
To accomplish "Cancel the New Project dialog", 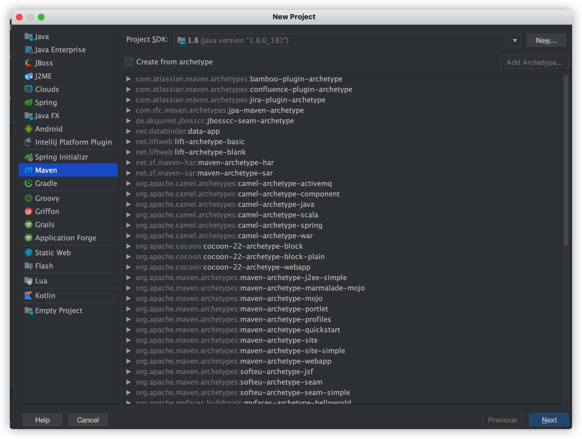I will click(88, 420).
